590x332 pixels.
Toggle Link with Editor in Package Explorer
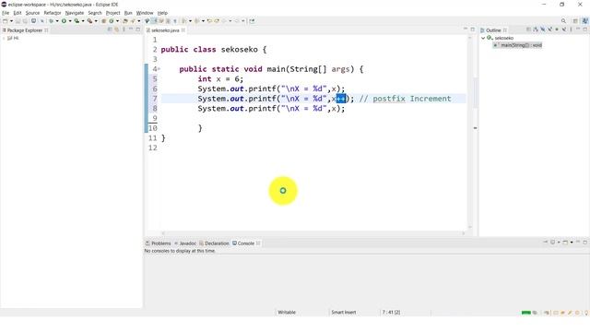(116, 30)
